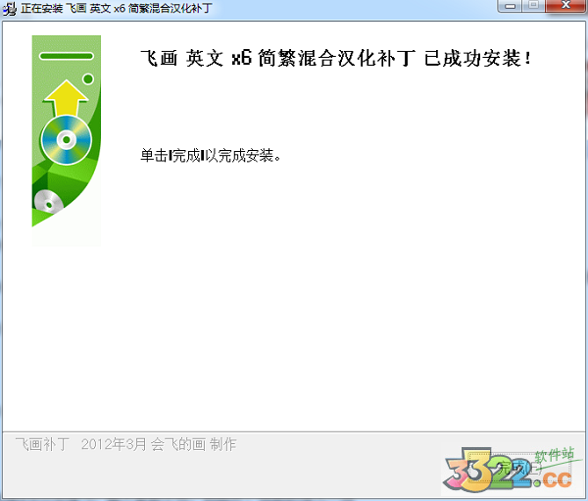Screen dimensions: 588x501
Task: Click the installer icon in the title bar
Action: (x=10, y=8)
